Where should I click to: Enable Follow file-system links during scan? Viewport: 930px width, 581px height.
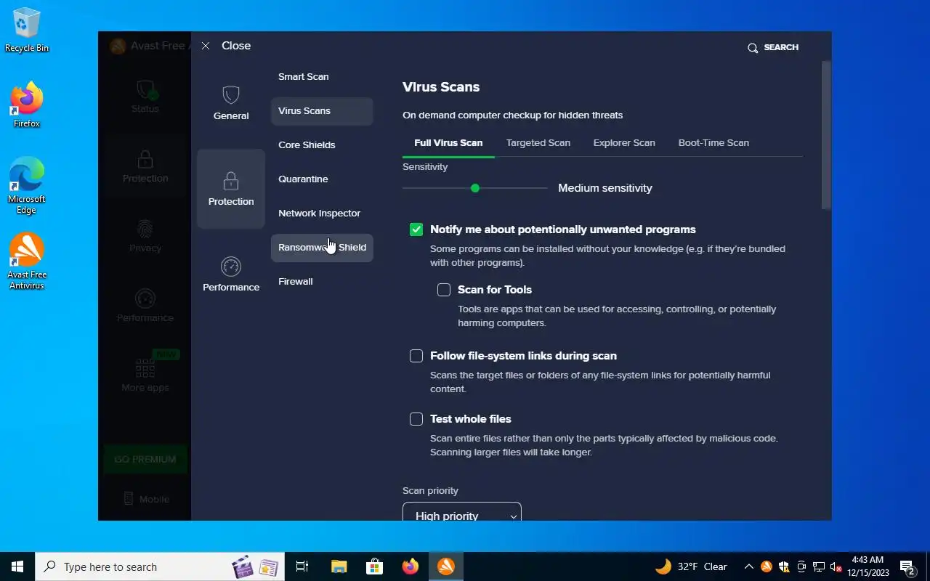pos(416,356)
